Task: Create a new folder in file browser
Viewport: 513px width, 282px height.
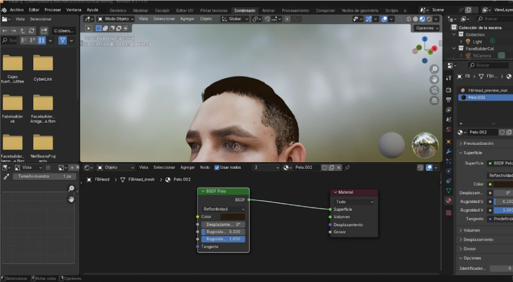Action: click(x=44, y=31)
